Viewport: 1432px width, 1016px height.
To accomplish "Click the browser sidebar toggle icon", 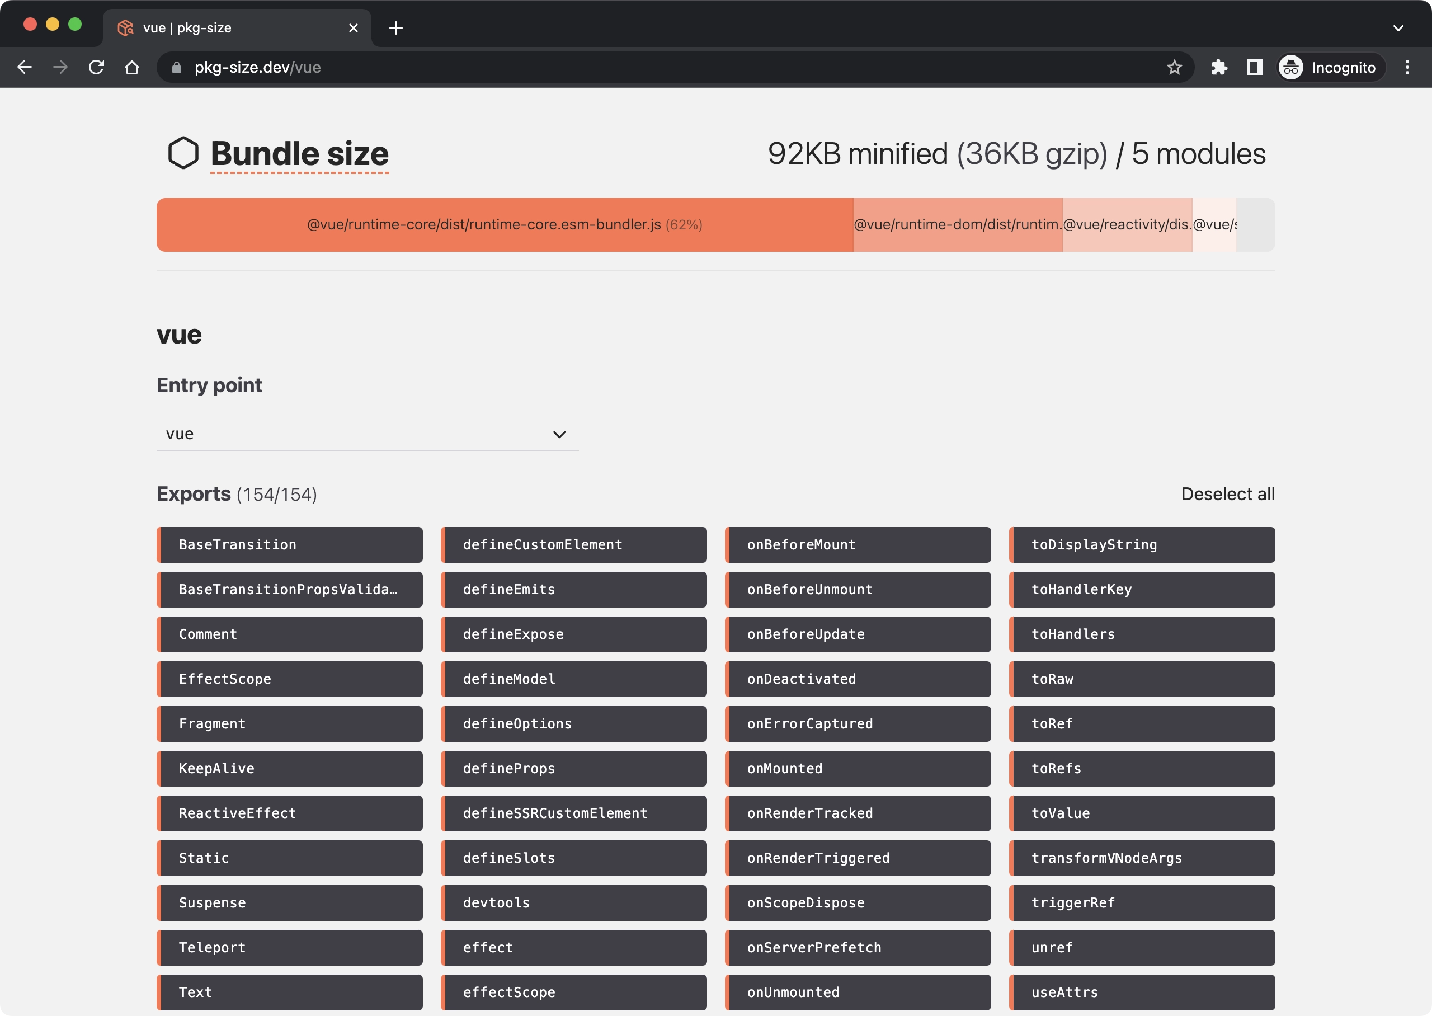I will tap(1254, 67).
